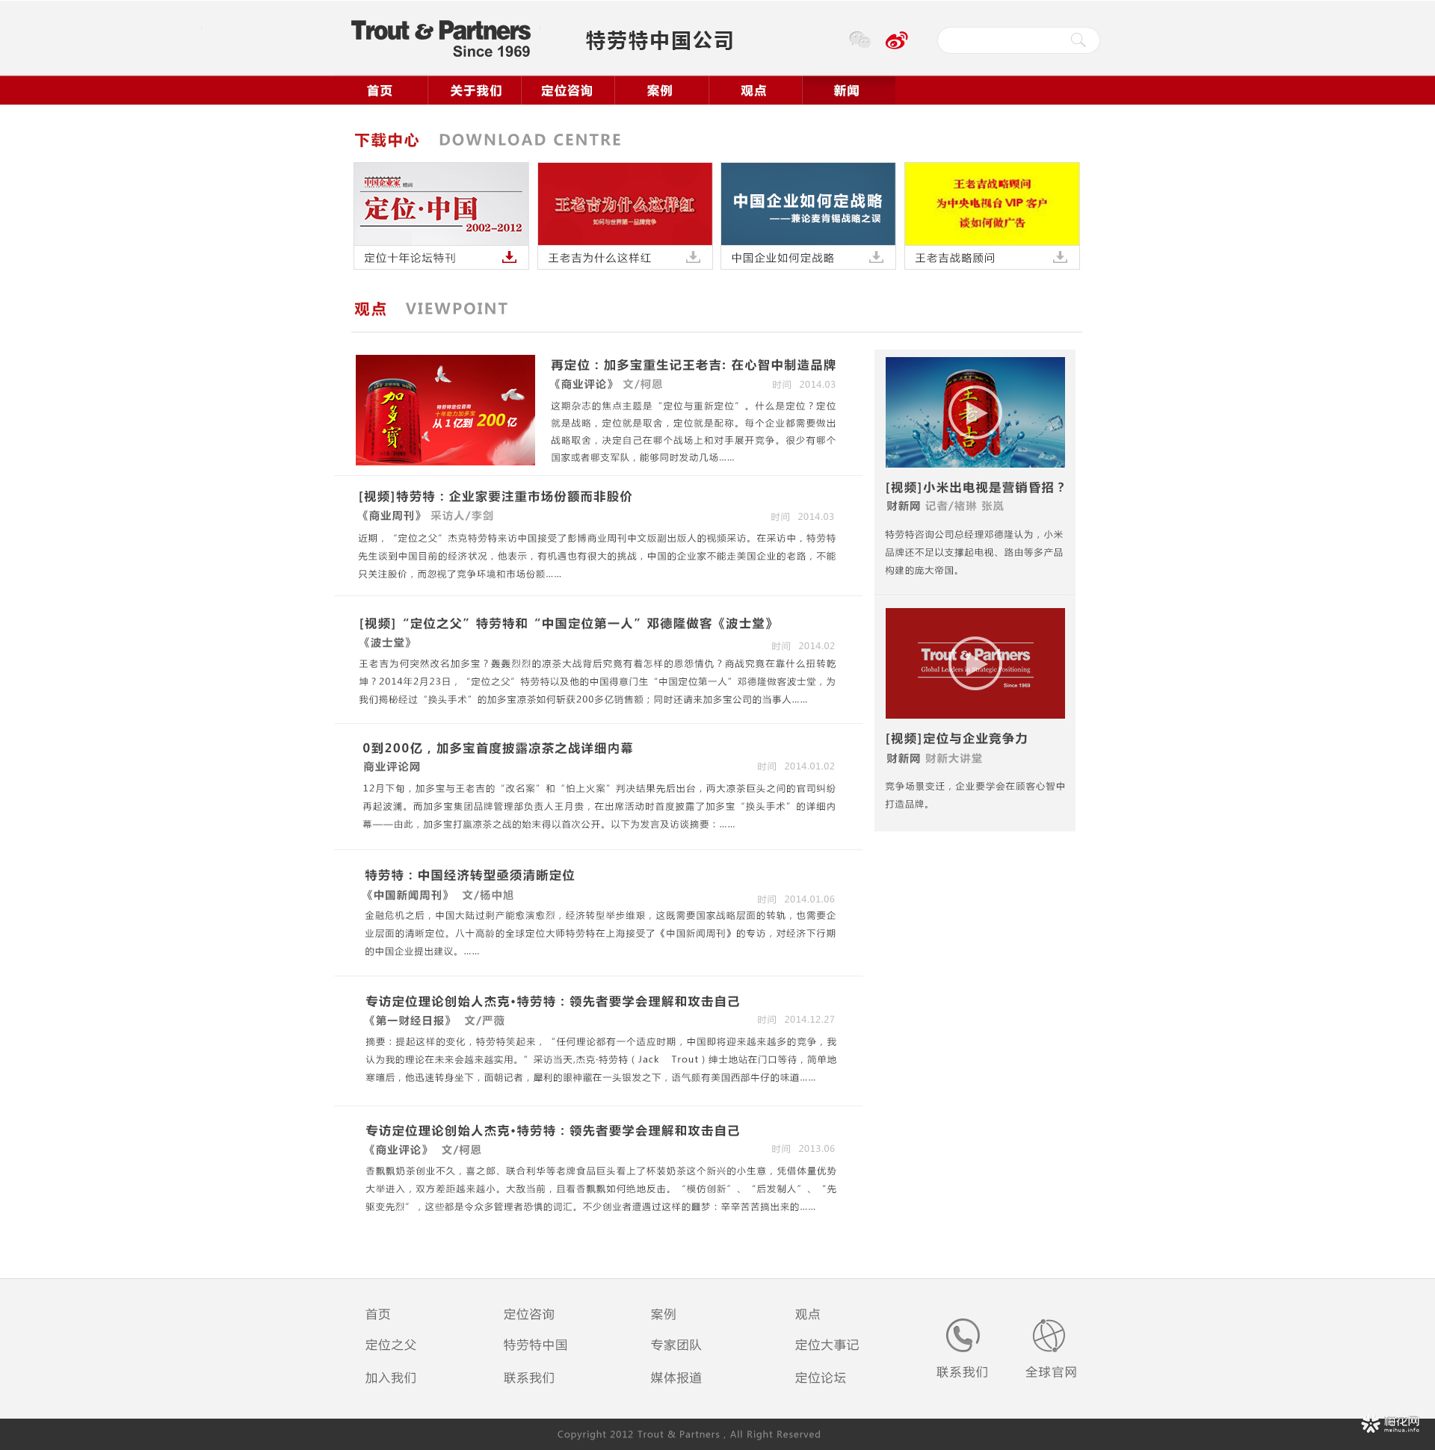Viewport: 1435px width, 1450px height.
Task: Click source 《中国新闻周刊》 under fifth article
Action: [x=408, y=895]
